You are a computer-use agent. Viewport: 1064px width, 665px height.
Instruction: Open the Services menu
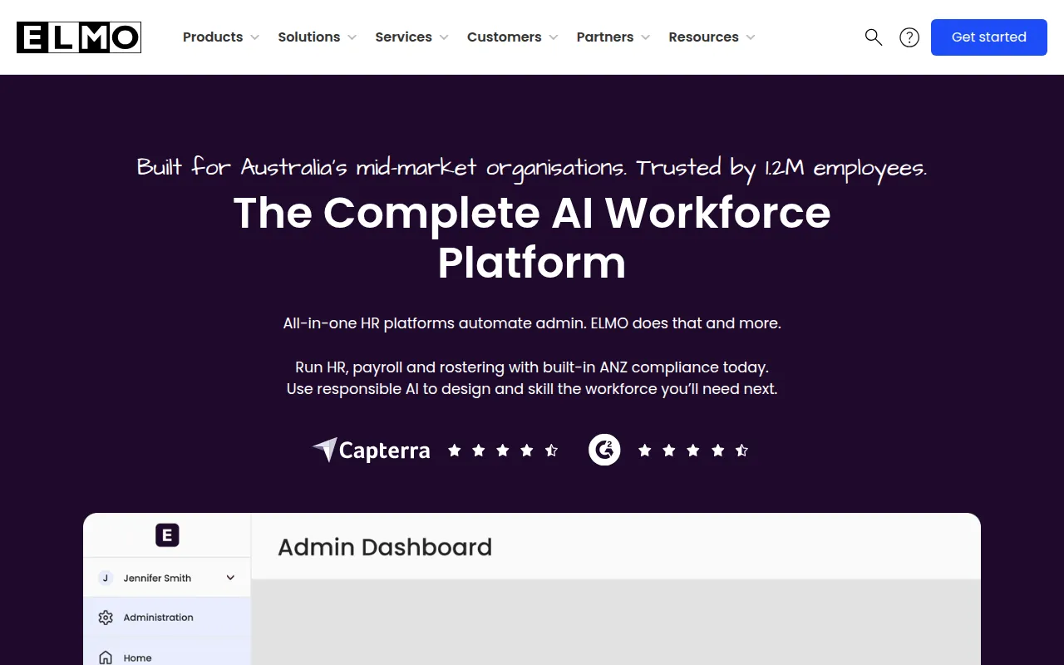[x=403, y=37]
